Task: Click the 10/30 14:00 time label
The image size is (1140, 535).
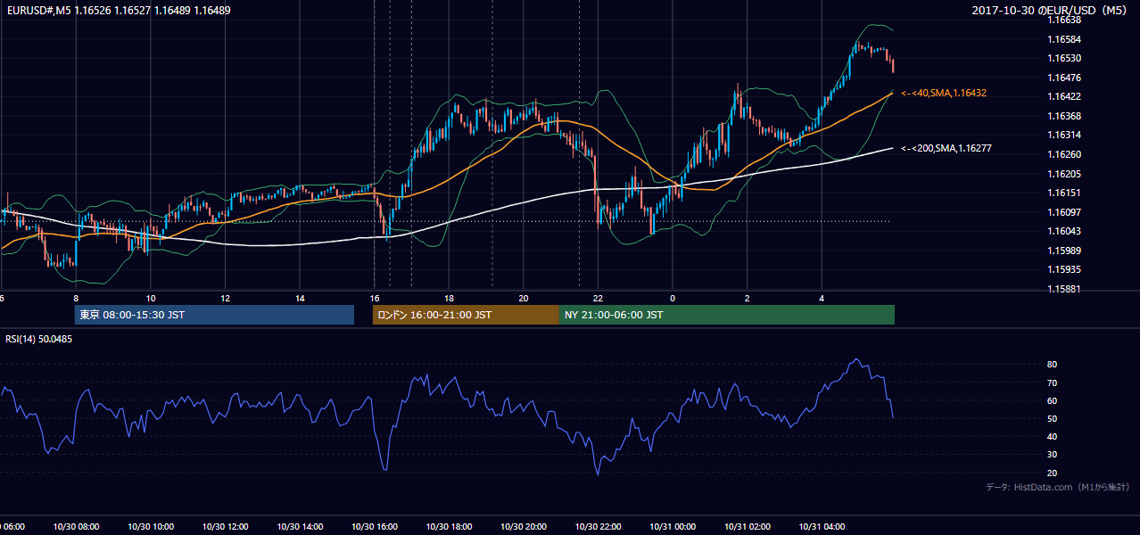Action: [x=301, y=527]
